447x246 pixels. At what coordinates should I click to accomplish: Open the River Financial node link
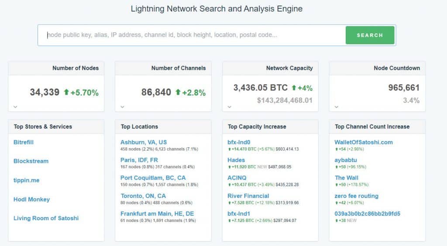pyautogui.click(x=248, y=196)
